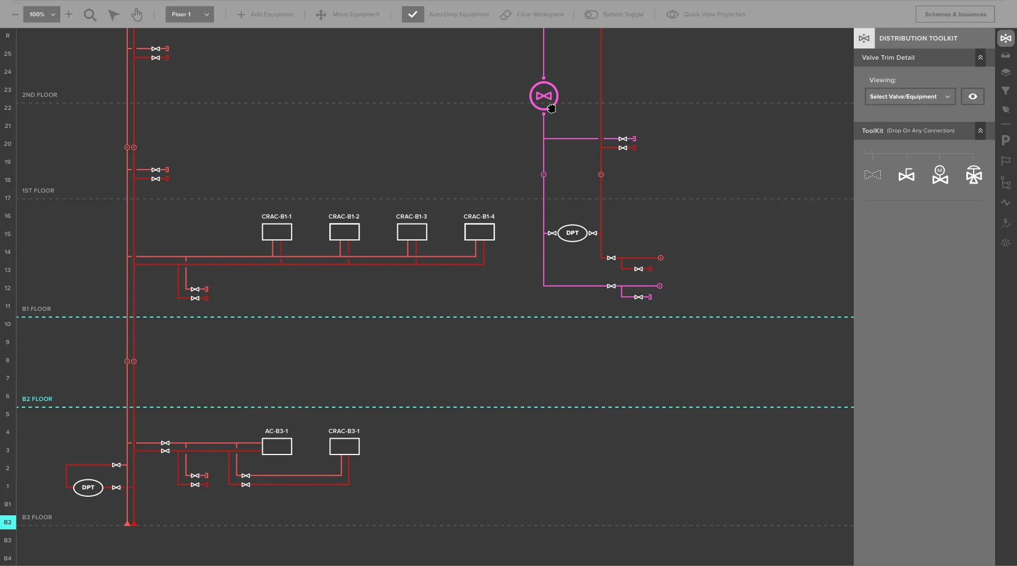The height and width of the screenshot is (566, 1017).
Task: Pick the manual valve in ToolKit
Action: pos(906,175)
